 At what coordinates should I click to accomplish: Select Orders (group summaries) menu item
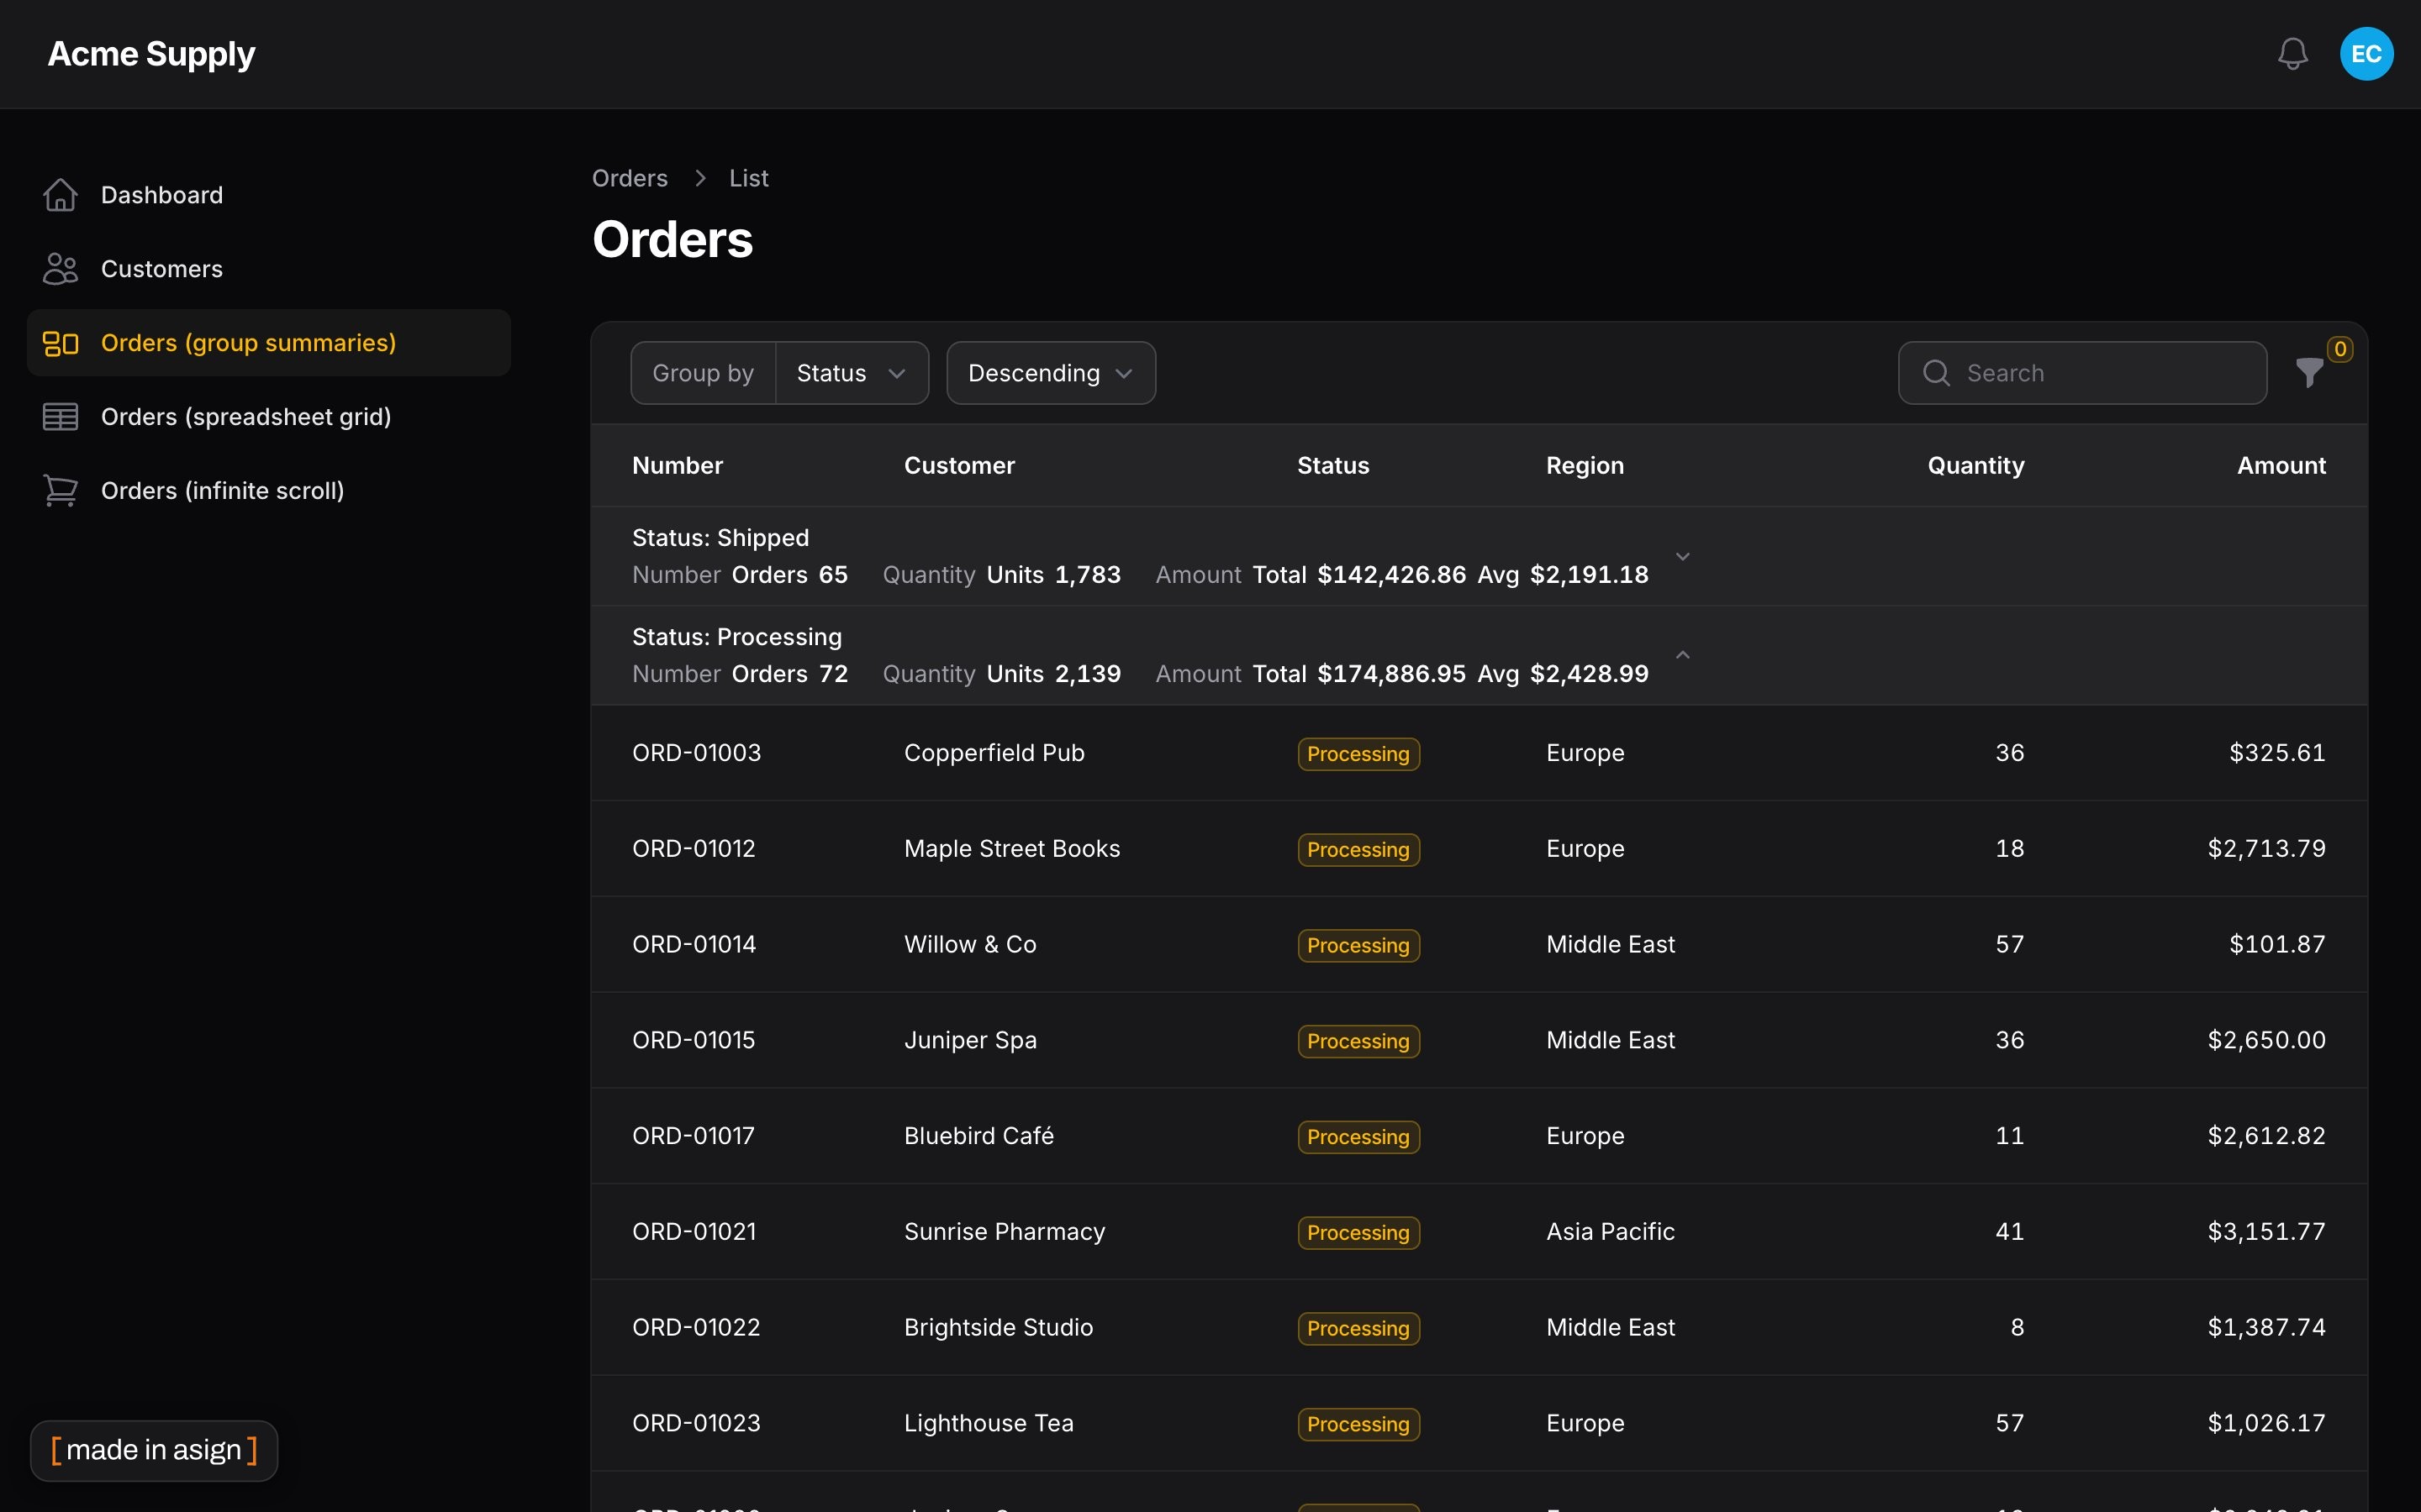[269, 343]
